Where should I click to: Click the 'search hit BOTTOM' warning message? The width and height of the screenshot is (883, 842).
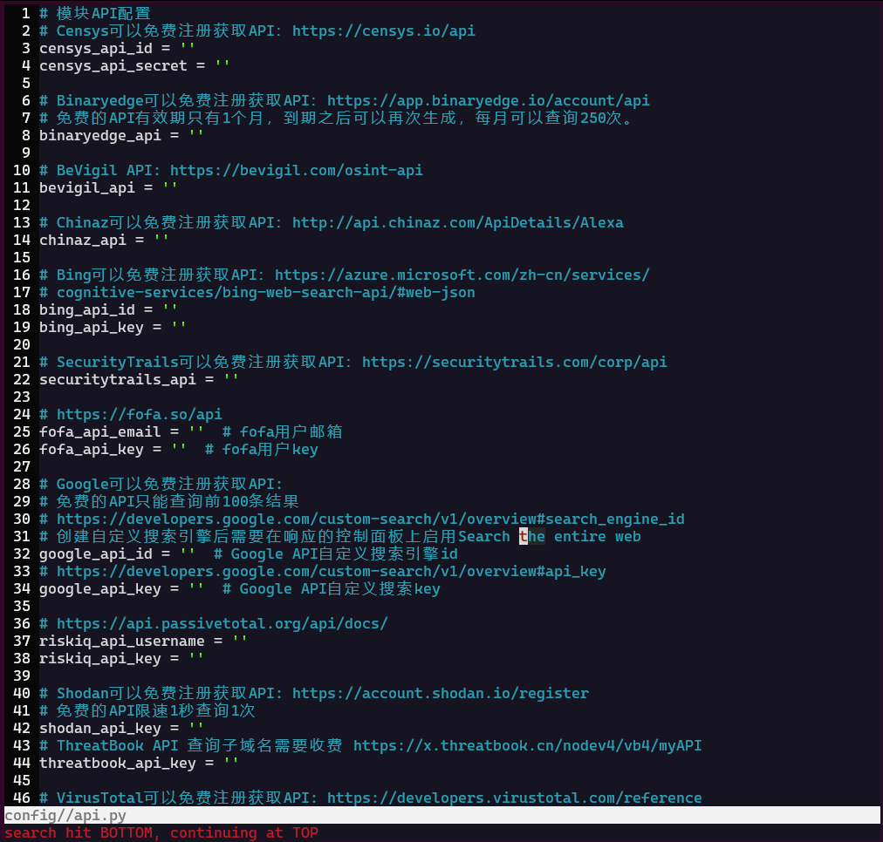click(161, 832)
